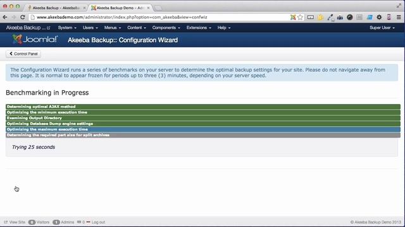
Task: Click 'Determining the required part size' gray bar
Action: pos(203,135)
